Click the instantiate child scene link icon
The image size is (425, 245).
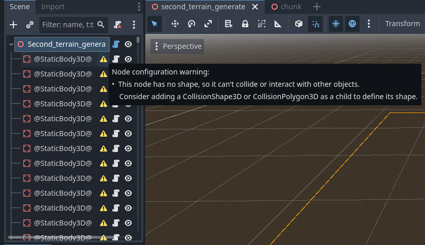[30, 25]
